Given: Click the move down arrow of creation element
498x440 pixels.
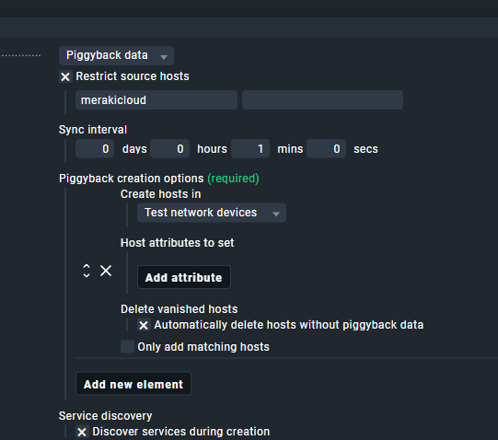Looking at the screenshot, I should click(87, 275).
